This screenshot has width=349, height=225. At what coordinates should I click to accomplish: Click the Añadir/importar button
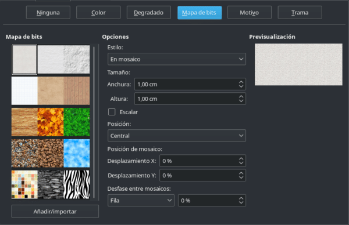[x=55, y=212]
